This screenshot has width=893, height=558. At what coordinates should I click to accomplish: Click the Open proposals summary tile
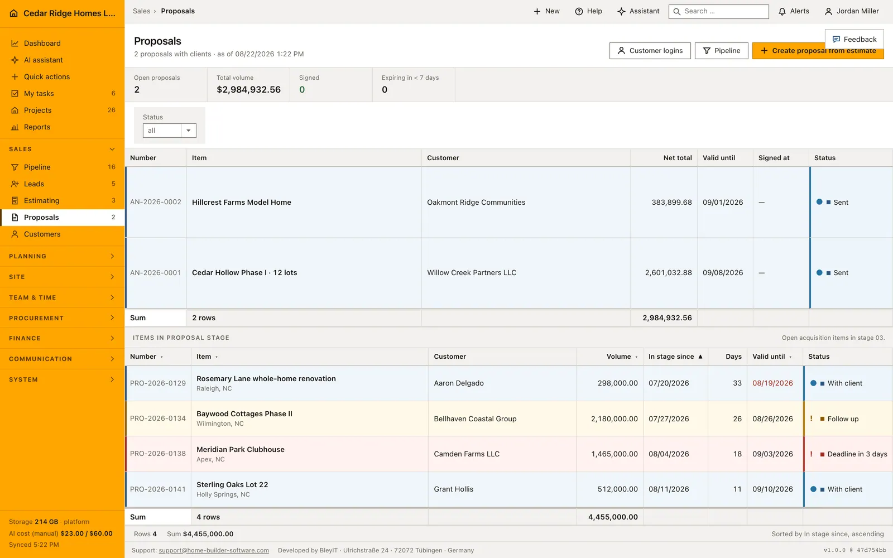point(166,85)
